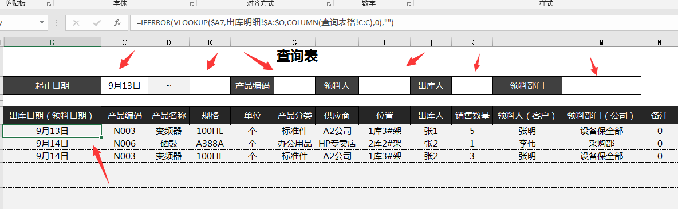Image resolution: width=678 pixels, height=209 pixels.
Task: Select column C header
Action: [124, 42]
